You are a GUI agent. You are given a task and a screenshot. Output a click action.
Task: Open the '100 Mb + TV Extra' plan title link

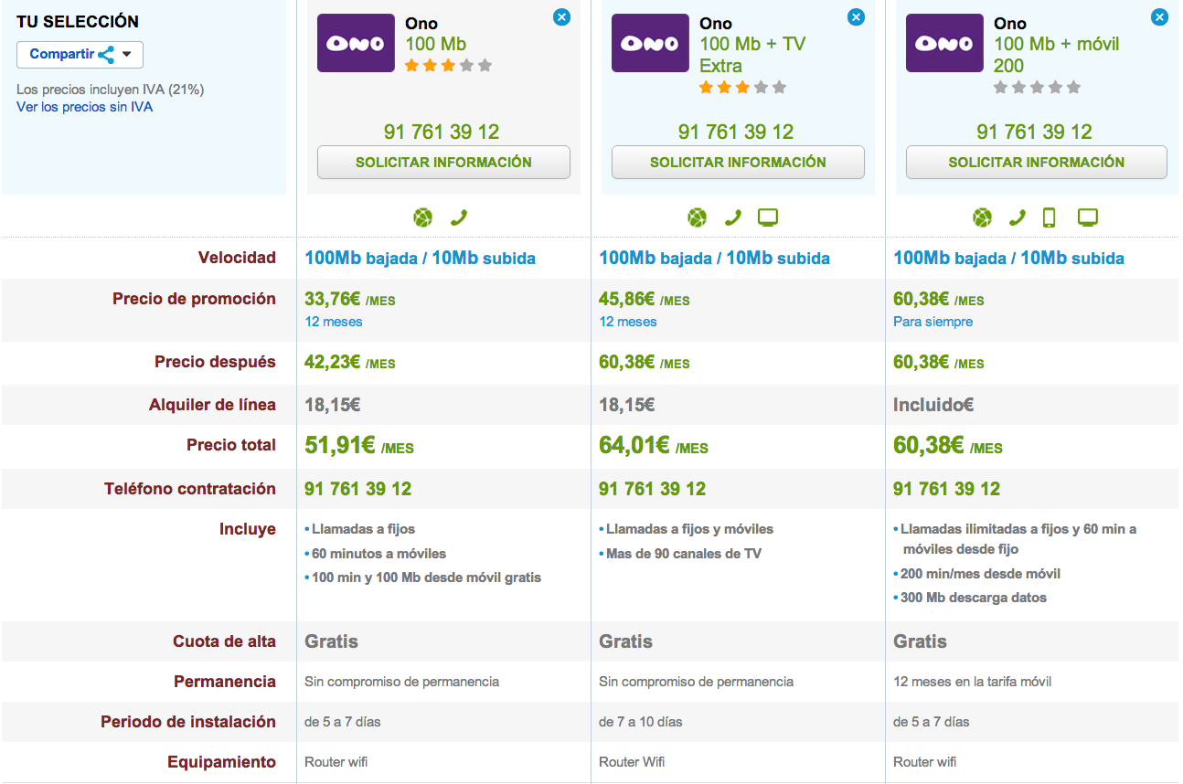(x=752, y=55)
